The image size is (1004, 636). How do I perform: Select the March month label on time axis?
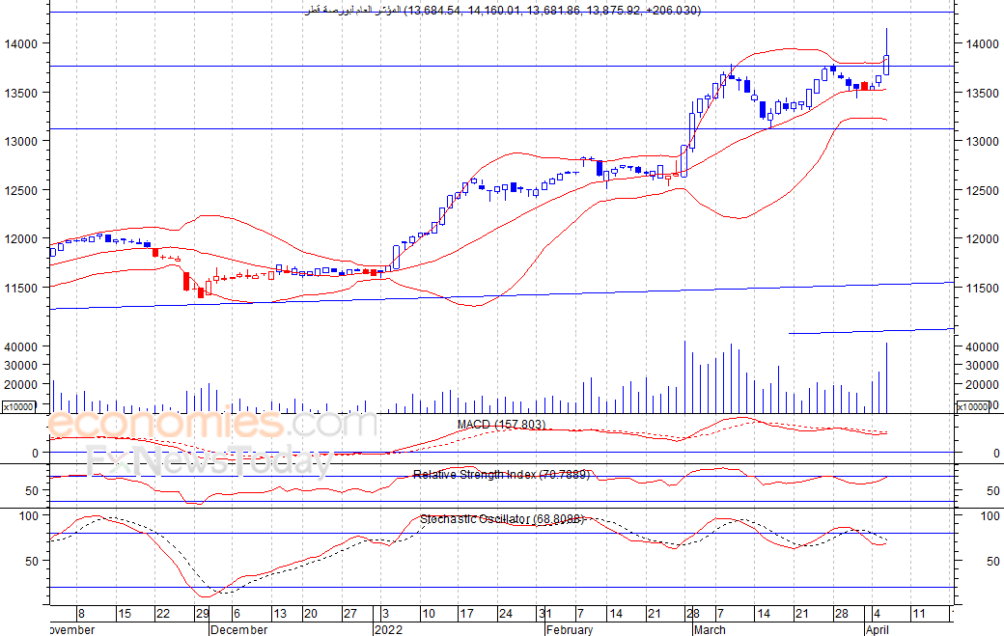(x=710, y=629)
